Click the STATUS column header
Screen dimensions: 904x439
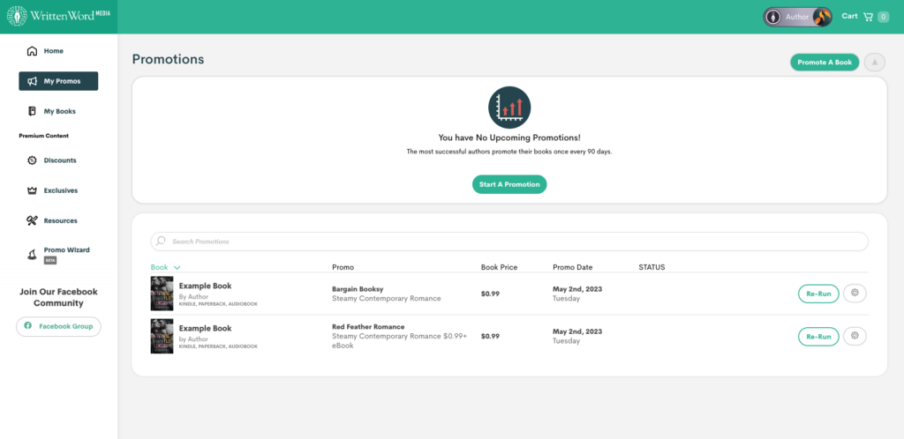click(652, 267)
